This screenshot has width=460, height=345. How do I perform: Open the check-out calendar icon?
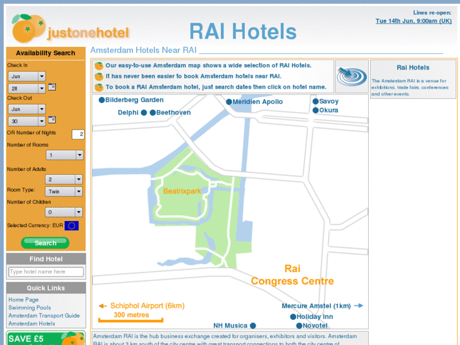coord(52,120)
